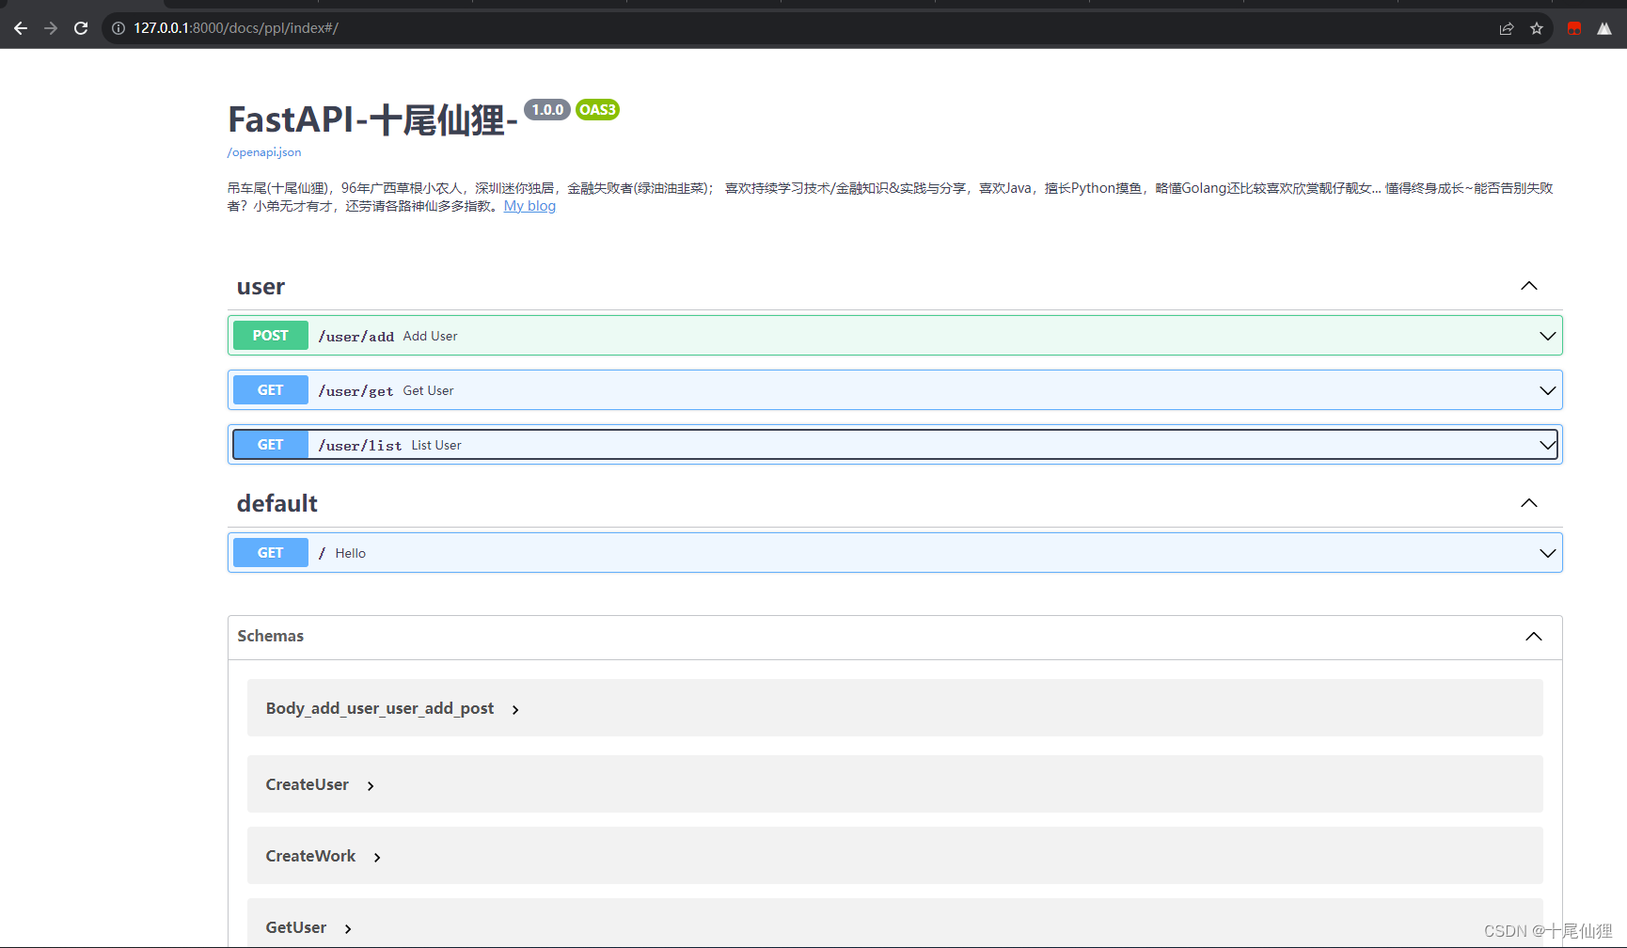This screenshot has height=948, width=1627.
Task: Expand the GetUser schema
Action: coord(348,928)
